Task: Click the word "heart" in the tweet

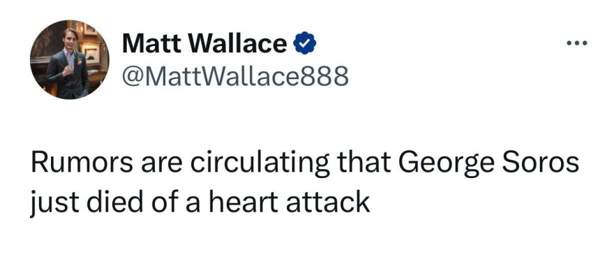Action: 244,201
